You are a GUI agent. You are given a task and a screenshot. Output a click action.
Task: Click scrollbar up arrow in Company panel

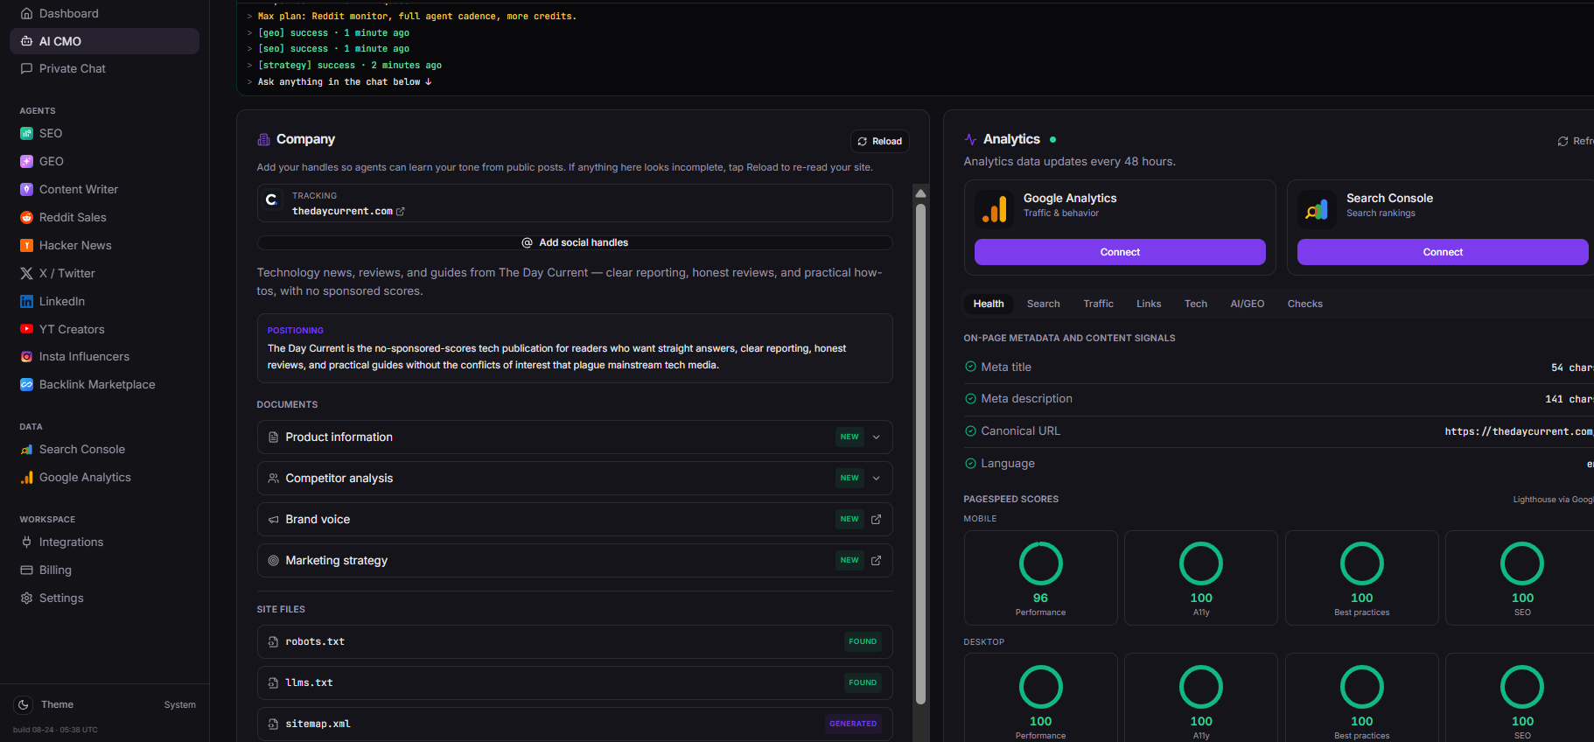point(920,192)
